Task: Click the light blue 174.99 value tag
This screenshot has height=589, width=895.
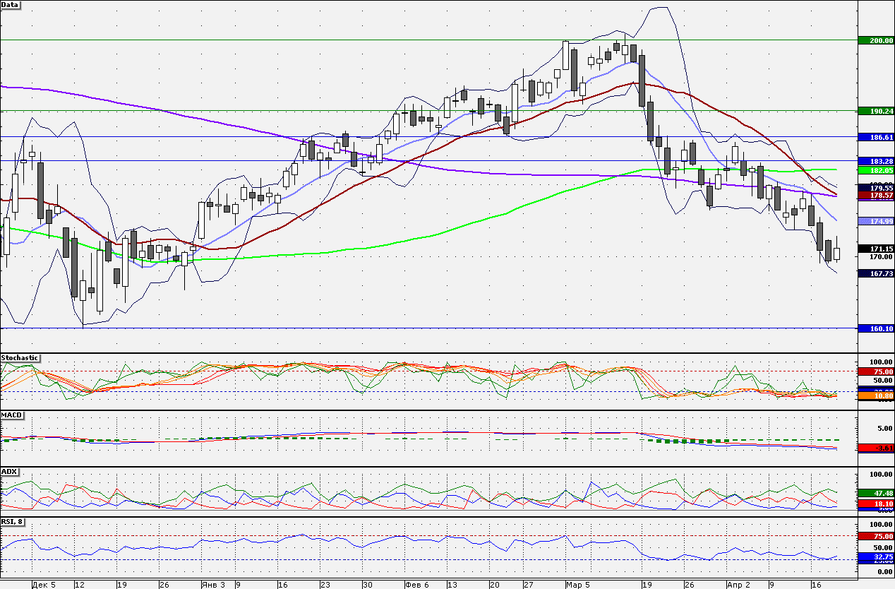Action: [x=876, y=221]
